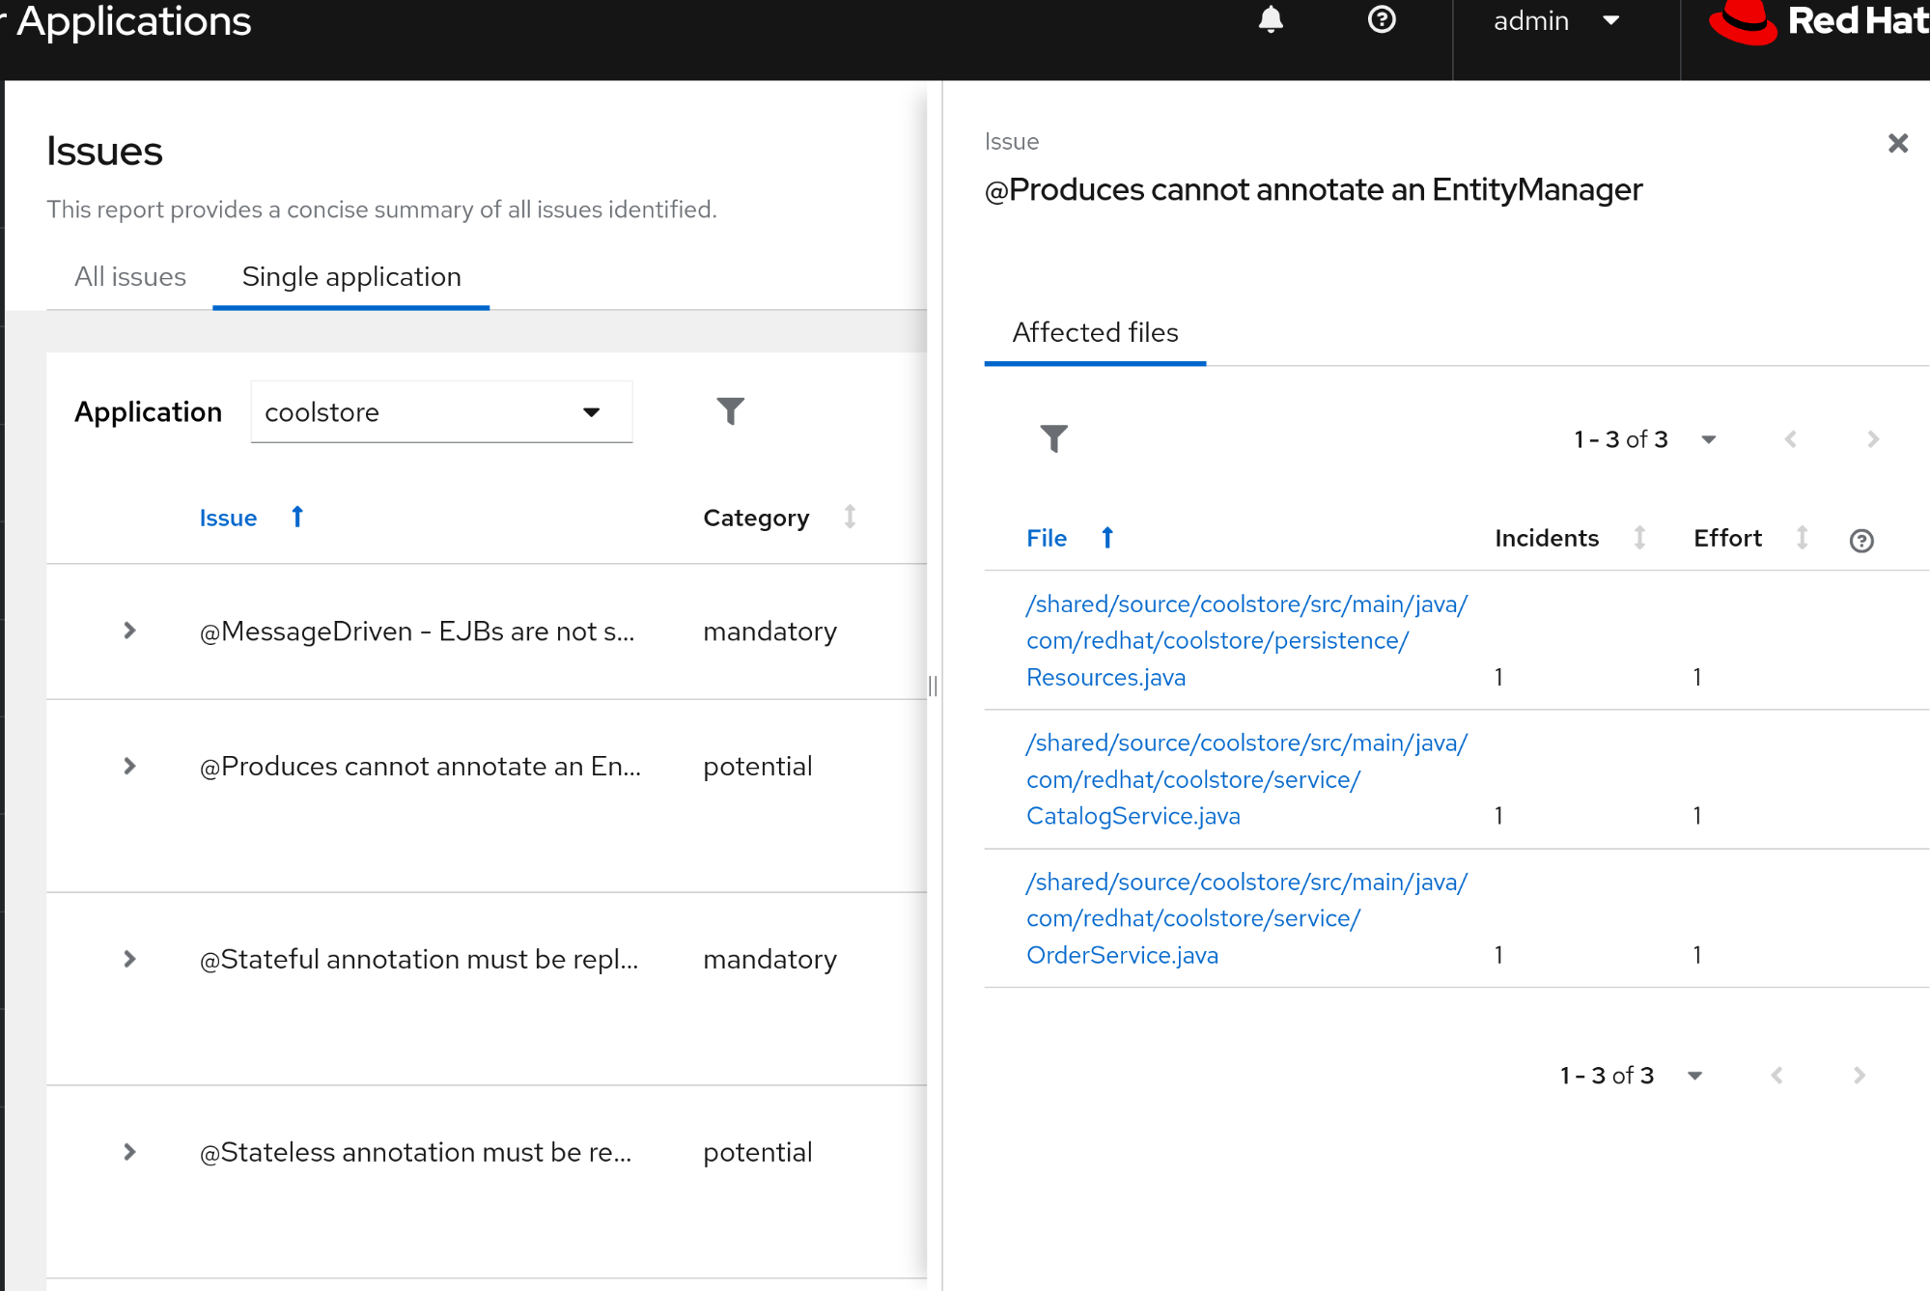Open the coolstore application dropdown
Image resolution: width=1930 pixels, height=1291 pixels.
tap(441, 412)
